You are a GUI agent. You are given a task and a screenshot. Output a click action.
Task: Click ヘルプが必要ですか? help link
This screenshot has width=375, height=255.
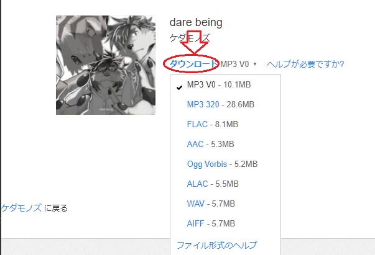click(305, 64)
